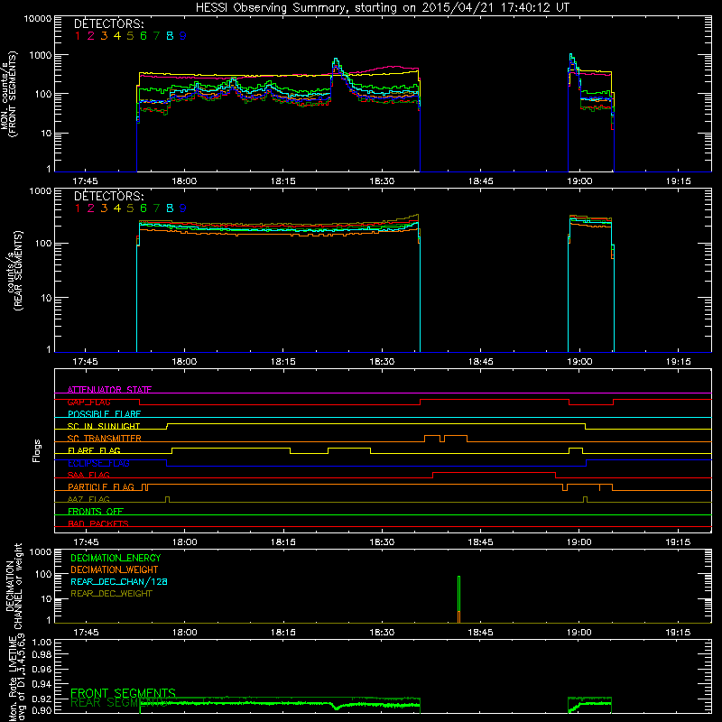Click the 0.98 y-axis value on the livetime plot
722x722 pixels.
click(x=42, y=655)
